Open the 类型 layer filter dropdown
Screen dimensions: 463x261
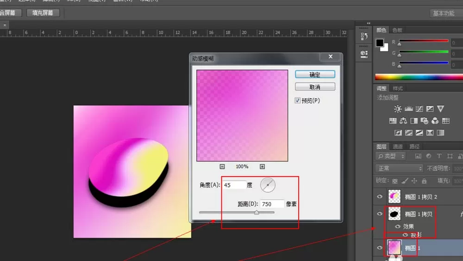391,156
